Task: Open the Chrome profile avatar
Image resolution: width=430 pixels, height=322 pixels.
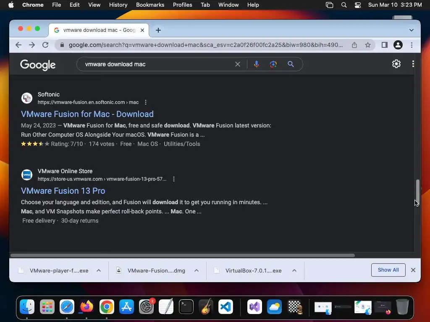Action: coord(398,45)
